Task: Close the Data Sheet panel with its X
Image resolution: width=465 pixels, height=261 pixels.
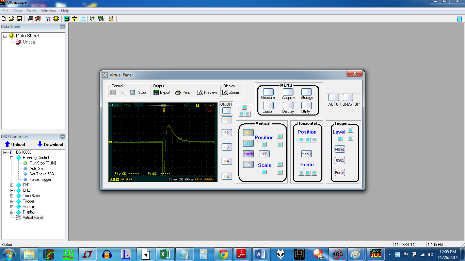Action: click(62, 27)
